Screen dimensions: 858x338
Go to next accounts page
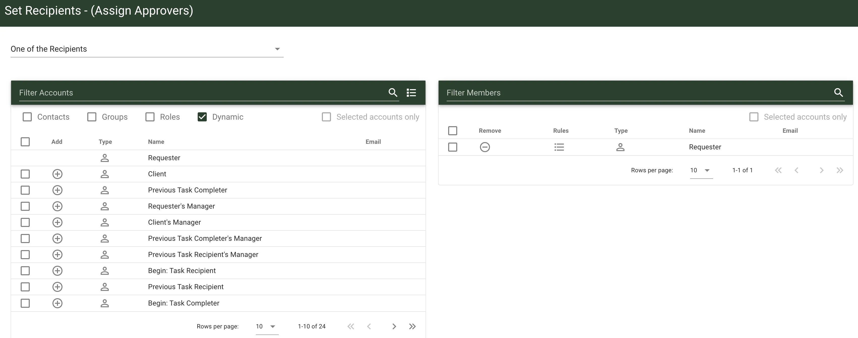(394, 326)
